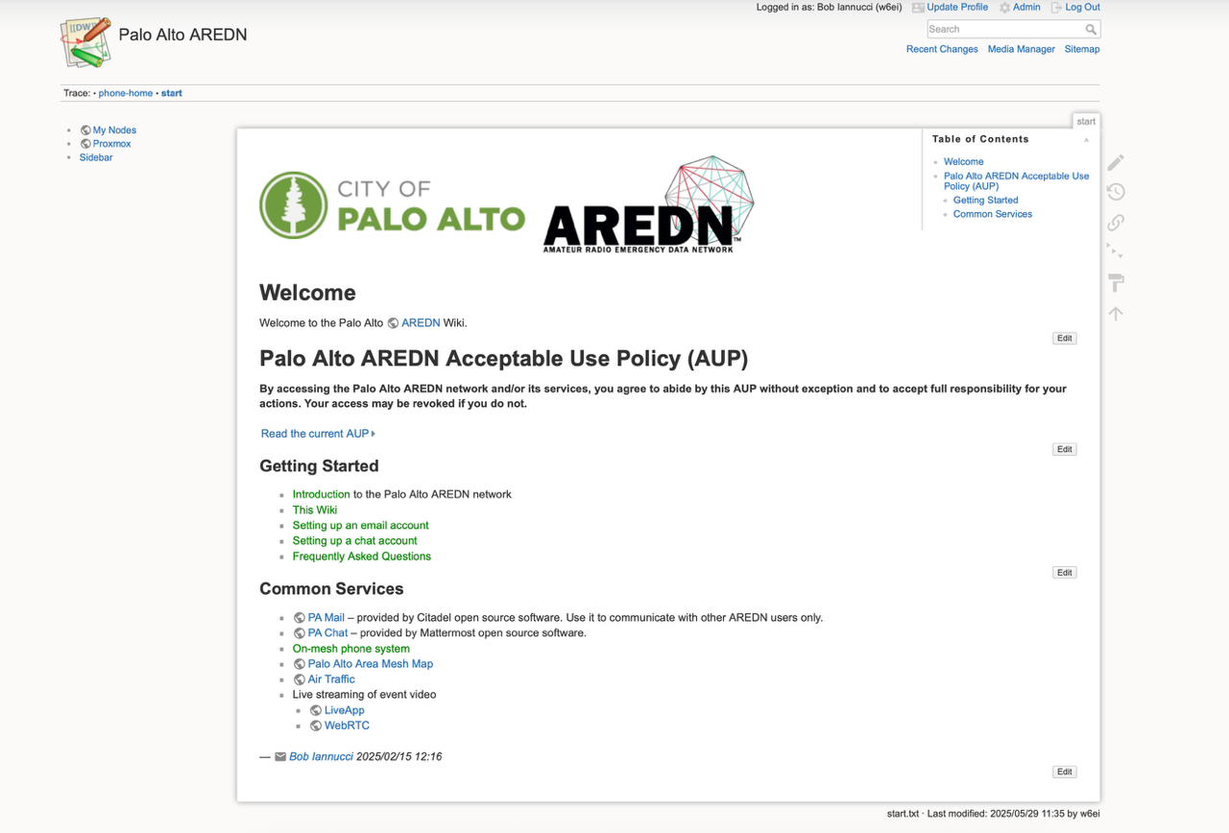1229x833 pixels.
Task: Click the globe icon beside LiveApp
Action: coord(316,711)
